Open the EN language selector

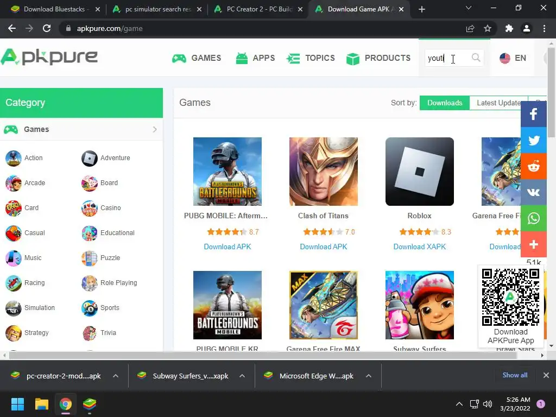513,58
